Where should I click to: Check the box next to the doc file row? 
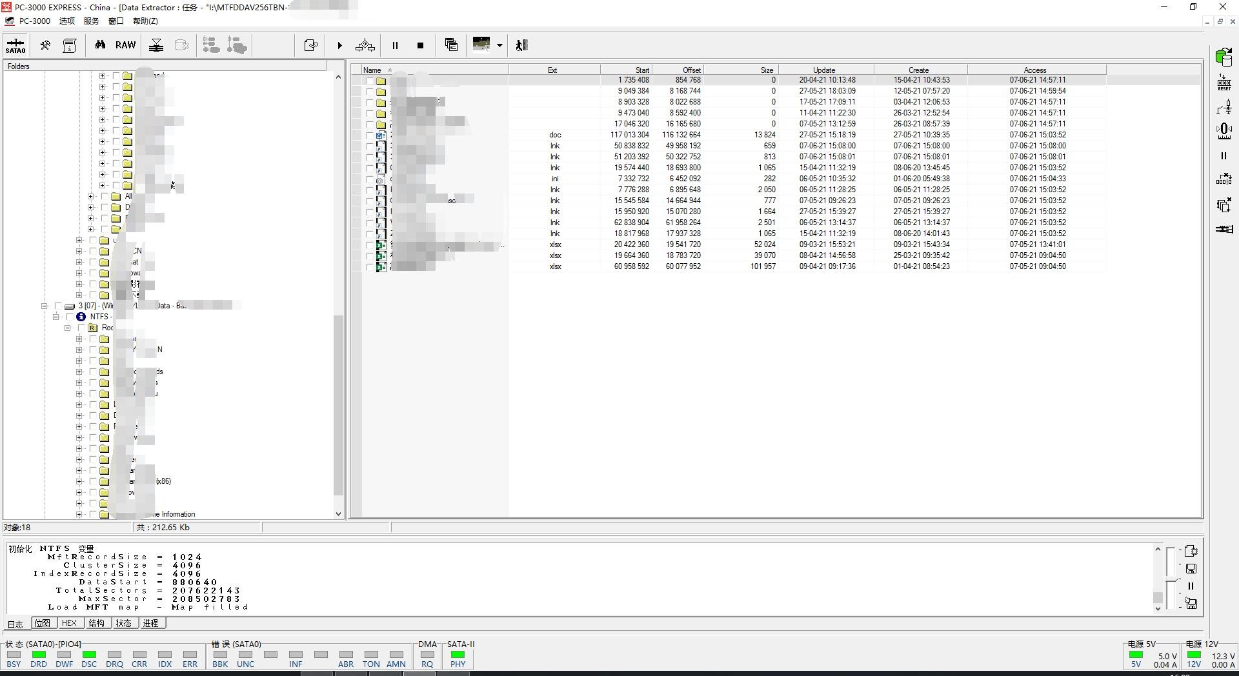coord(370,135)
